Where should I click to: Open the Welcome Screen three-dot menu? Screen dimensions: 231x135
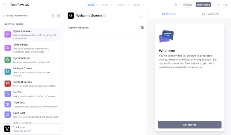click(x=141, y=16)
